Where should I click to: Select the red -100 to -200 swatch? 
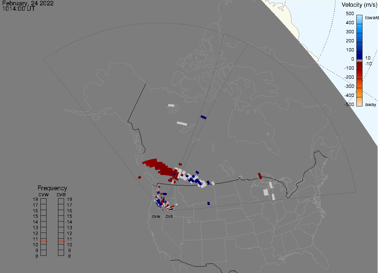(x=359, y=75)
